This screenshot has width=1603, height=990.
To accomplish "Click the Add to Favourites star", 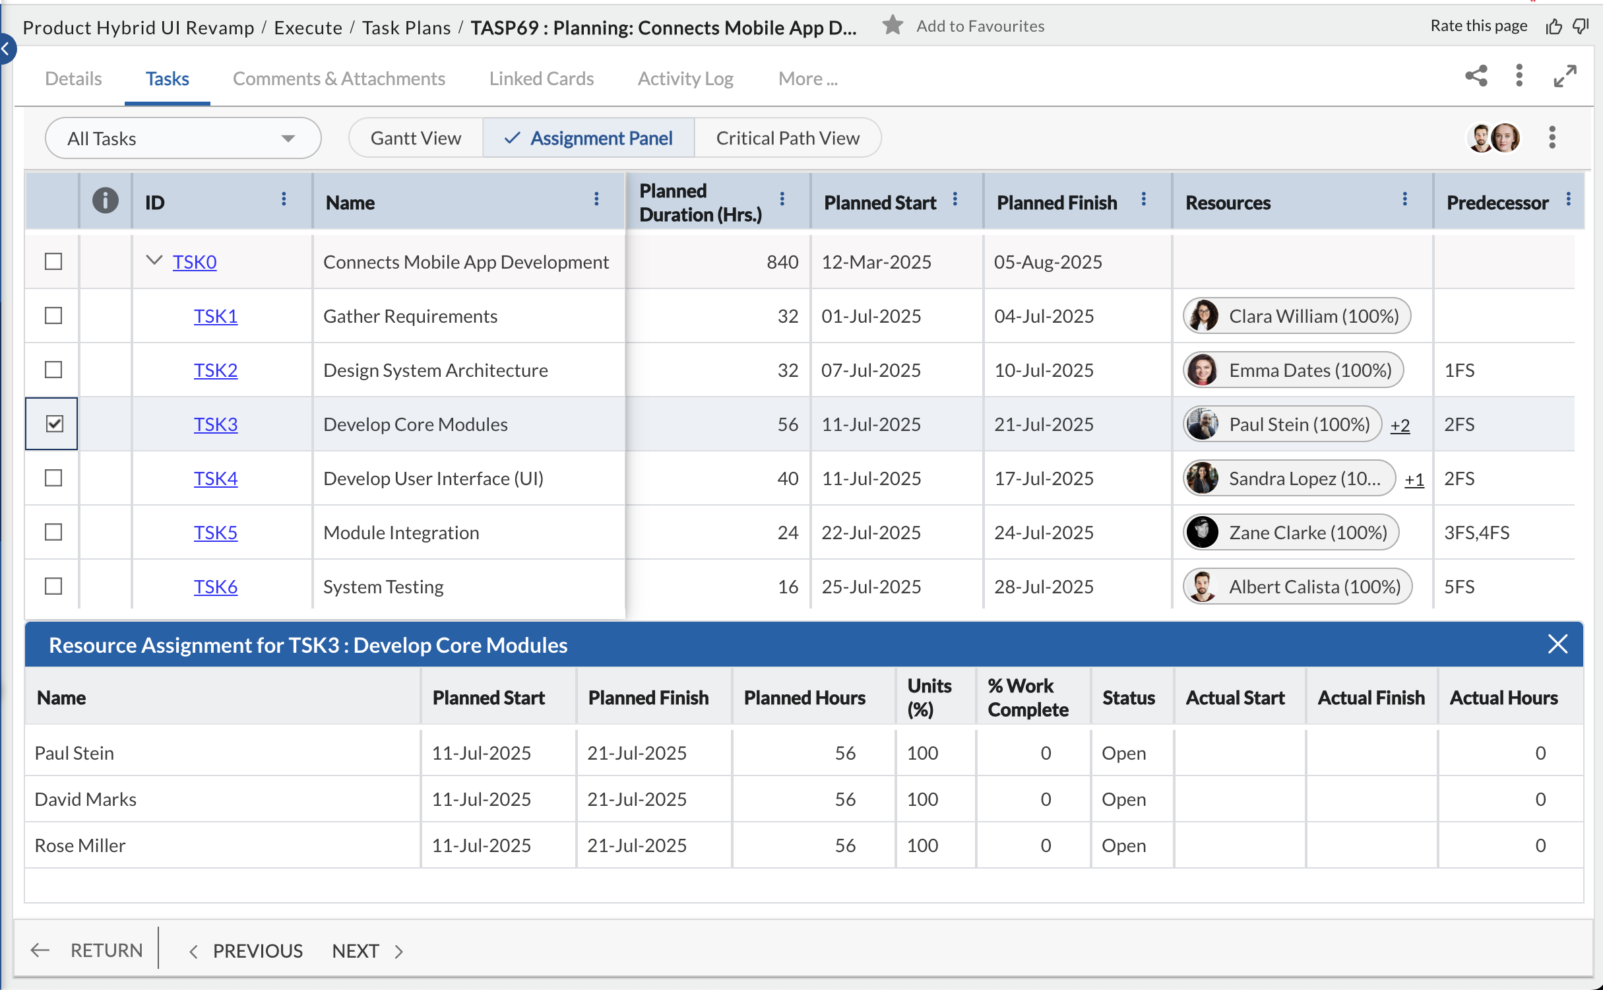I will click(892, 26).
